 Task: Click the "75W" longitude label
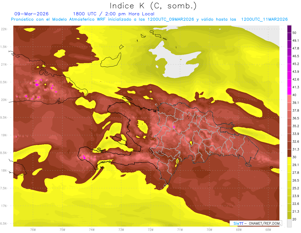coord(62,230)
